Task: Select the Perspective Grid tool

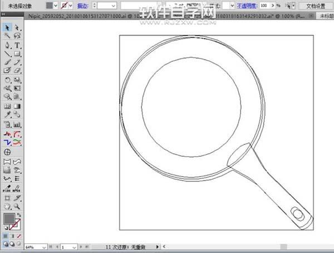Action: tap(17, 96)
